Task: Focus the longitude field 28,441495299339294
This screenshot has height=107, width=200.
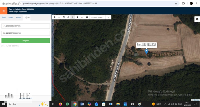Action: [x=26, y=33]
